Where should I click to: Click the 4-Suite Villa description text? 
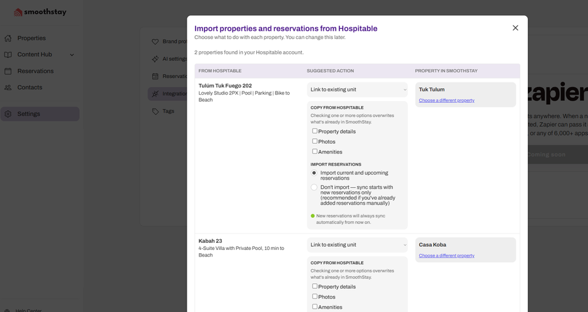tap(241, 252)
